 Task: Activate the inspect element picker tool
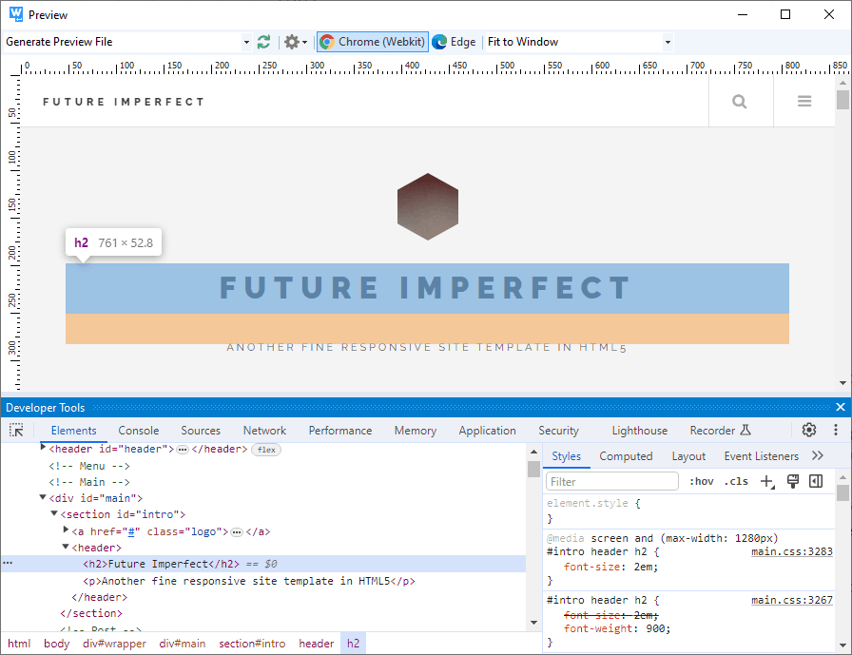click(x=16, y=431)
